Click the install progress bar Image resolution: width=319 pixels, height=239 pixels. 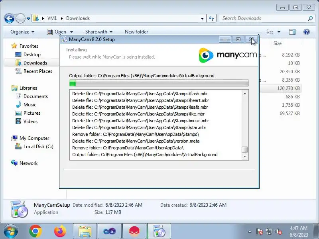(159, 83)
